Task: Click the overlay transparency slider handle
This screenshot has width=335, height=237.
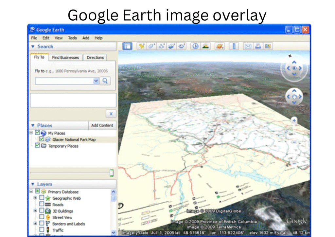Action: [112, 173]
